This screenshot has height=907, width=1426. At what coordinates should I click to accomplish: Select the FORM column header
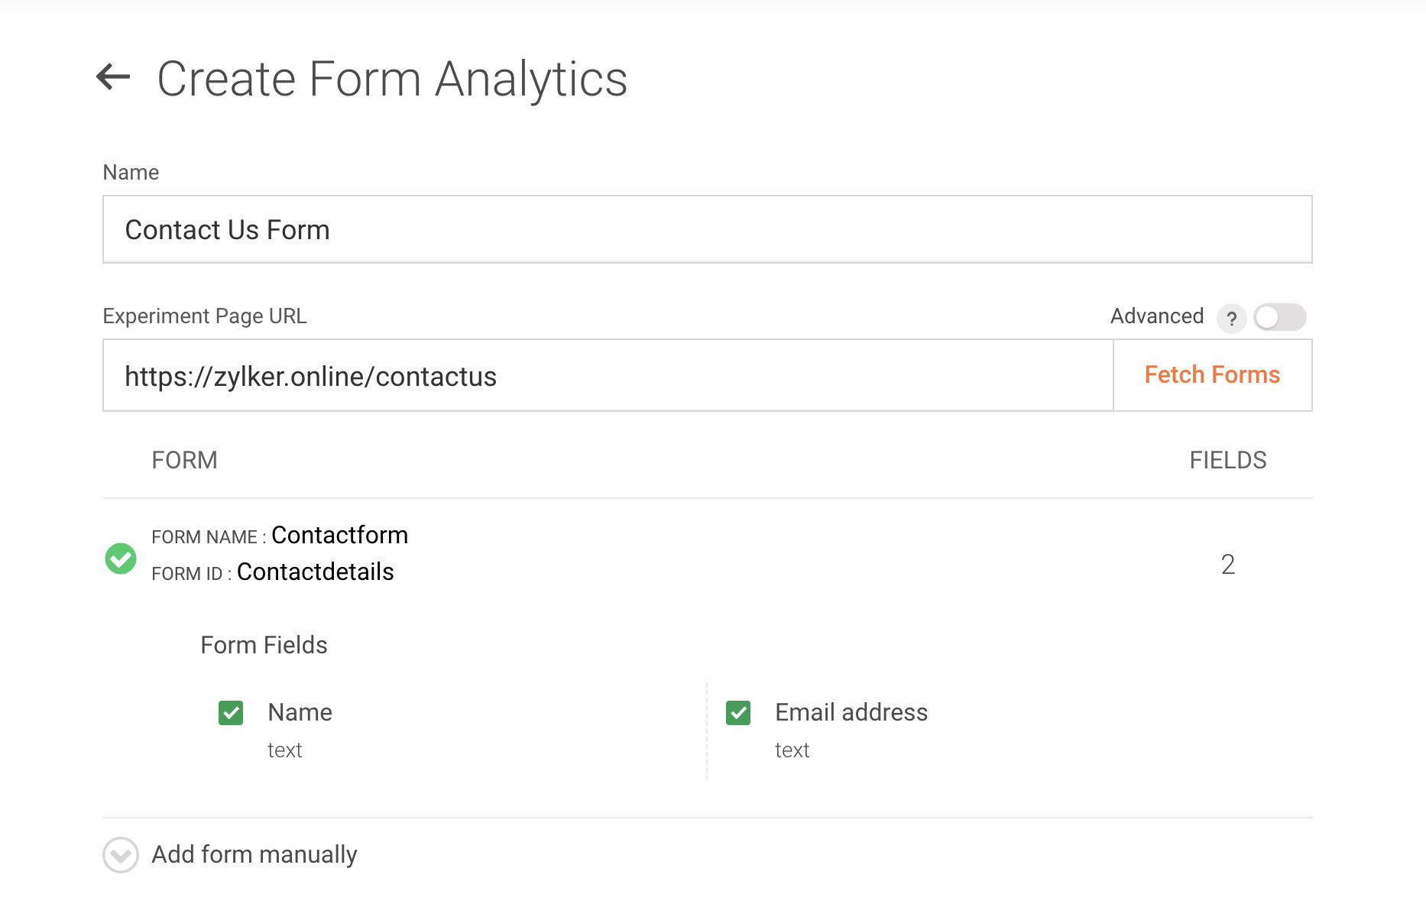pos(184,460)
